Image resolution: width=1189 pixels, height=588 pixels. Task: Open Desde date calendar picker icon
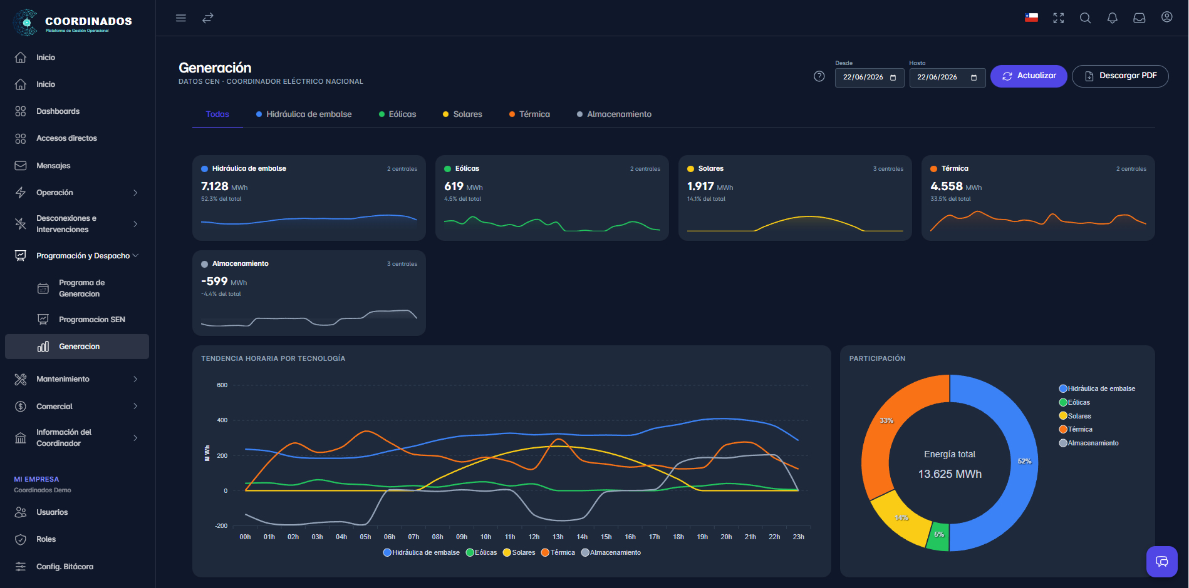click(893, 78)
